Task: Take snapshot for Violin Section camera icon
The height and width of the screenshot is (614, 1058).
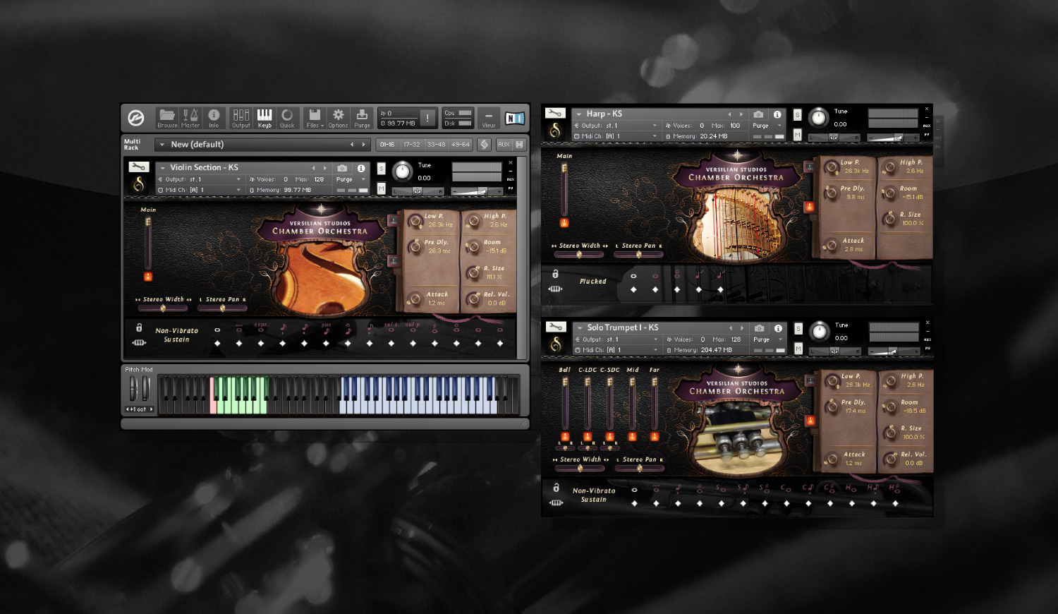Action: 342,168
